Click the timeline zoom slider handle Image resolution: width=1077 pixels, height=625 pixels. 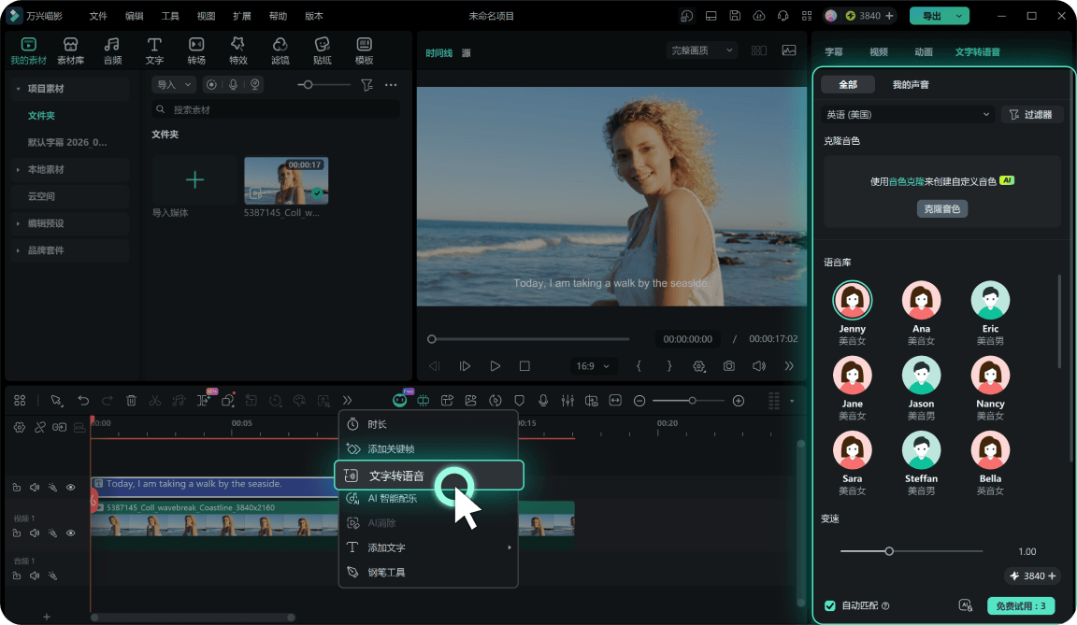(x=693, y=401)
